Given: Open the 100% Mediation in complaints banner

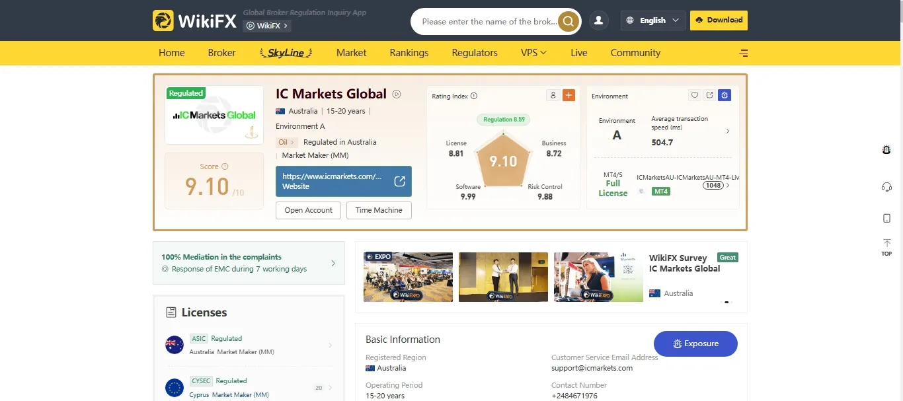Looking at the screenshot, I should pyautogui.click(x=249, y=263).
